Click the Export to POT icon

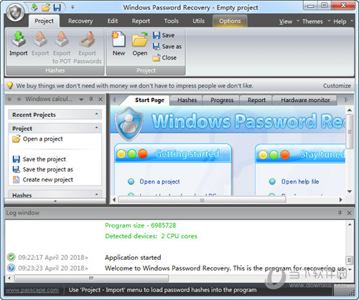[62, 39]
